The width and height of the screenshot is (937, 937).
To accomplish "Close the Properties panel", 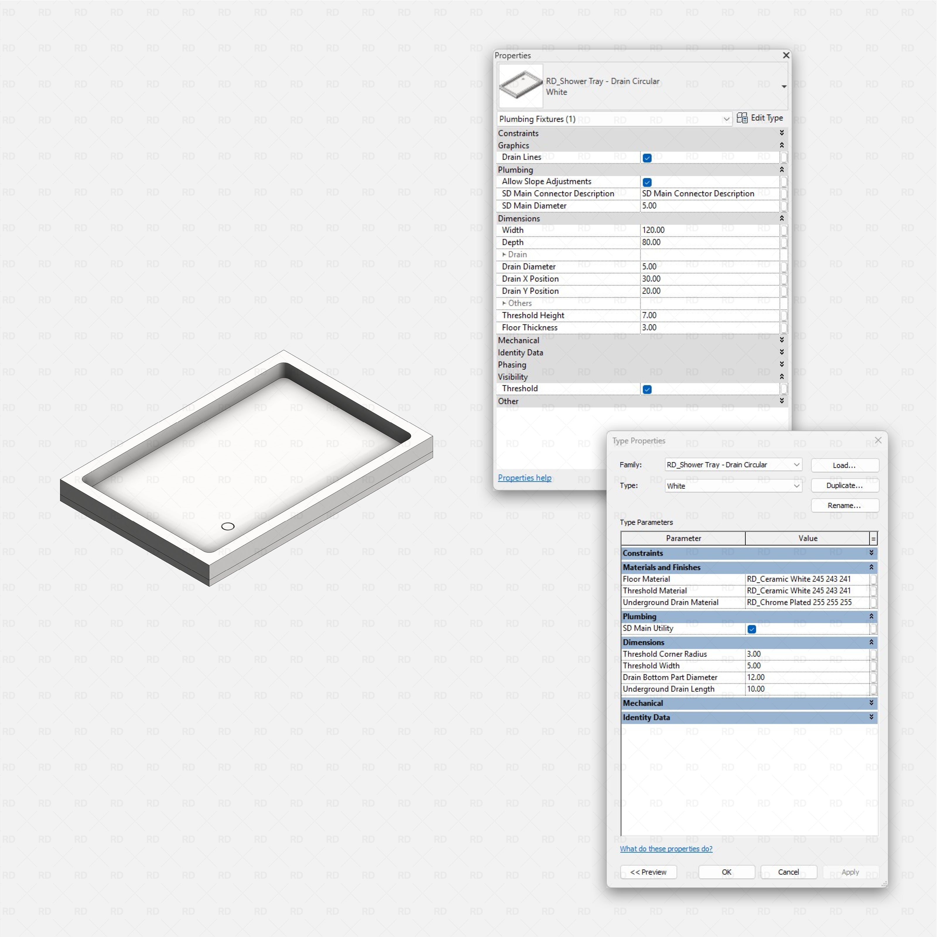I will 786,55.
